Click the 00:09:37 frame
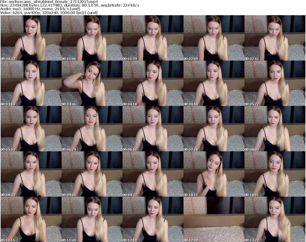 coord(153,174)
